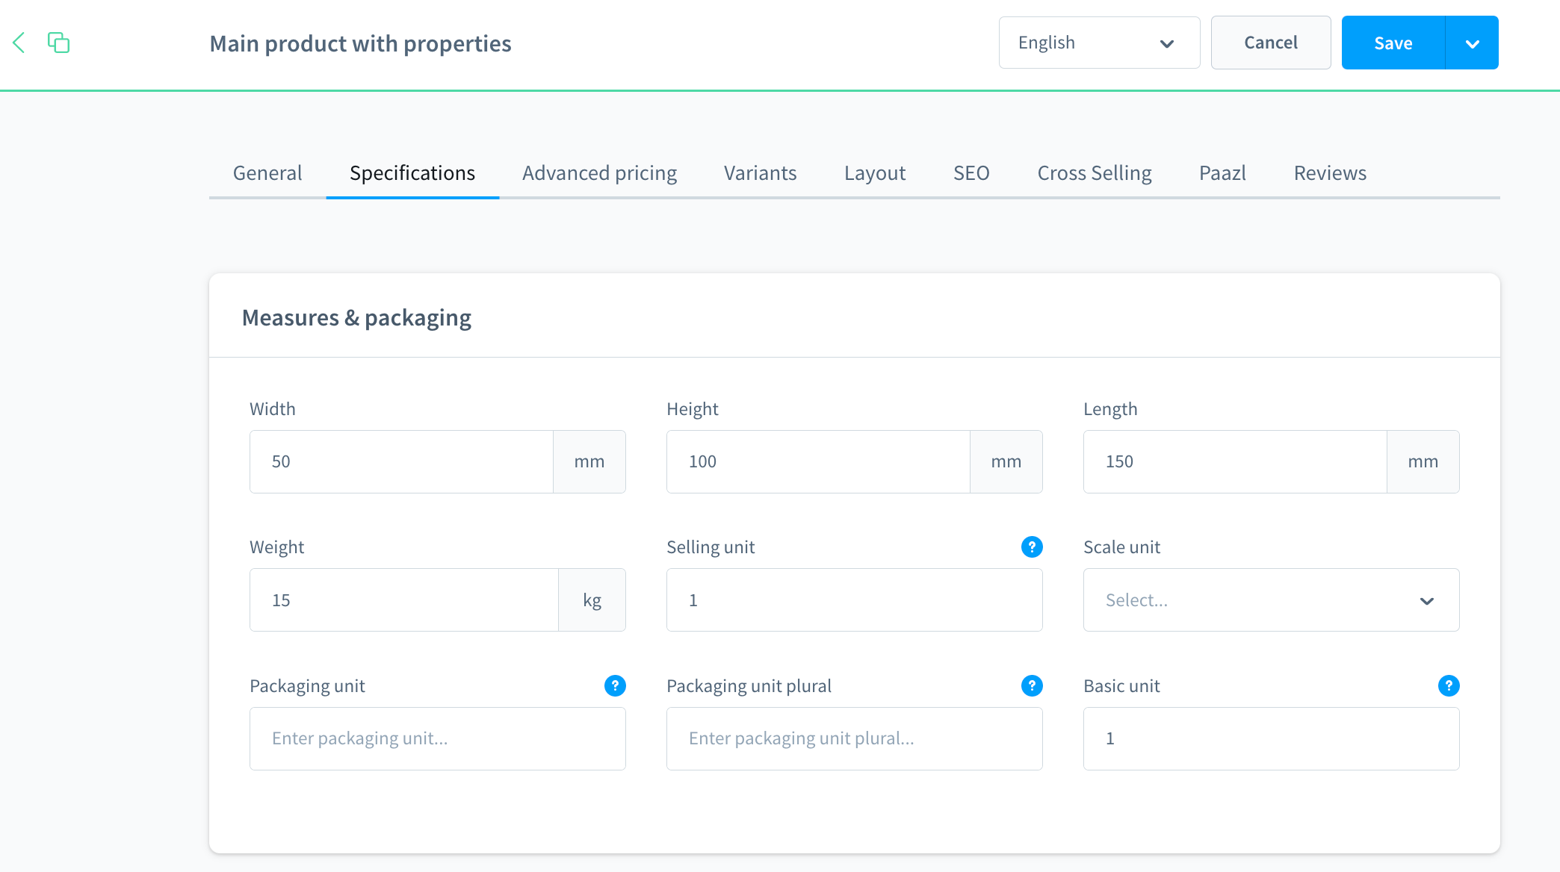Open the Advanced pricing tab
1560x872 pixels.
pos(599,173)
